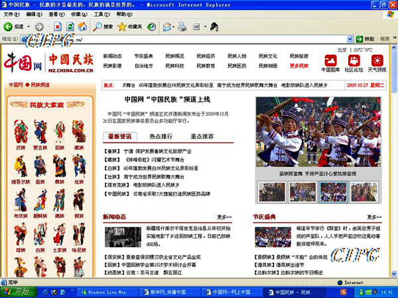This screenshot has width=398, height=298.
Task: Click the 转到 Go button
Action: (365, 39)
